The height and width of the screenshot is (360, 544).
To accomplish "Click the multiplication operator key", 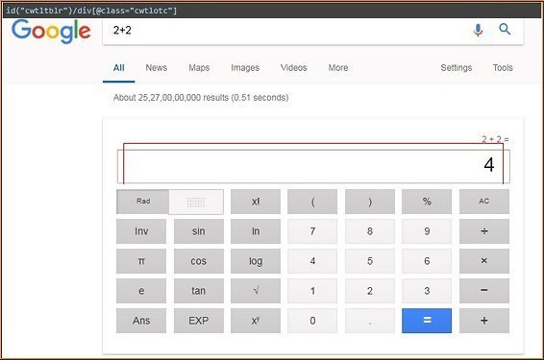I will tap(484, 261).
